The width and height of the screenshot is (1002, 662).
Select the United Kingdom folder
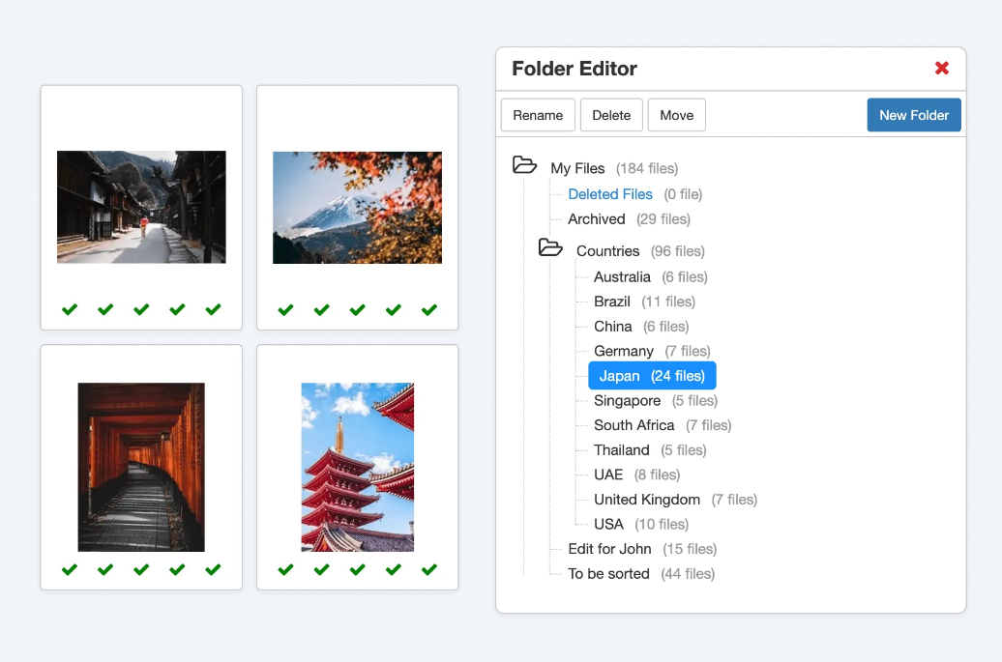tap(647, 500)
